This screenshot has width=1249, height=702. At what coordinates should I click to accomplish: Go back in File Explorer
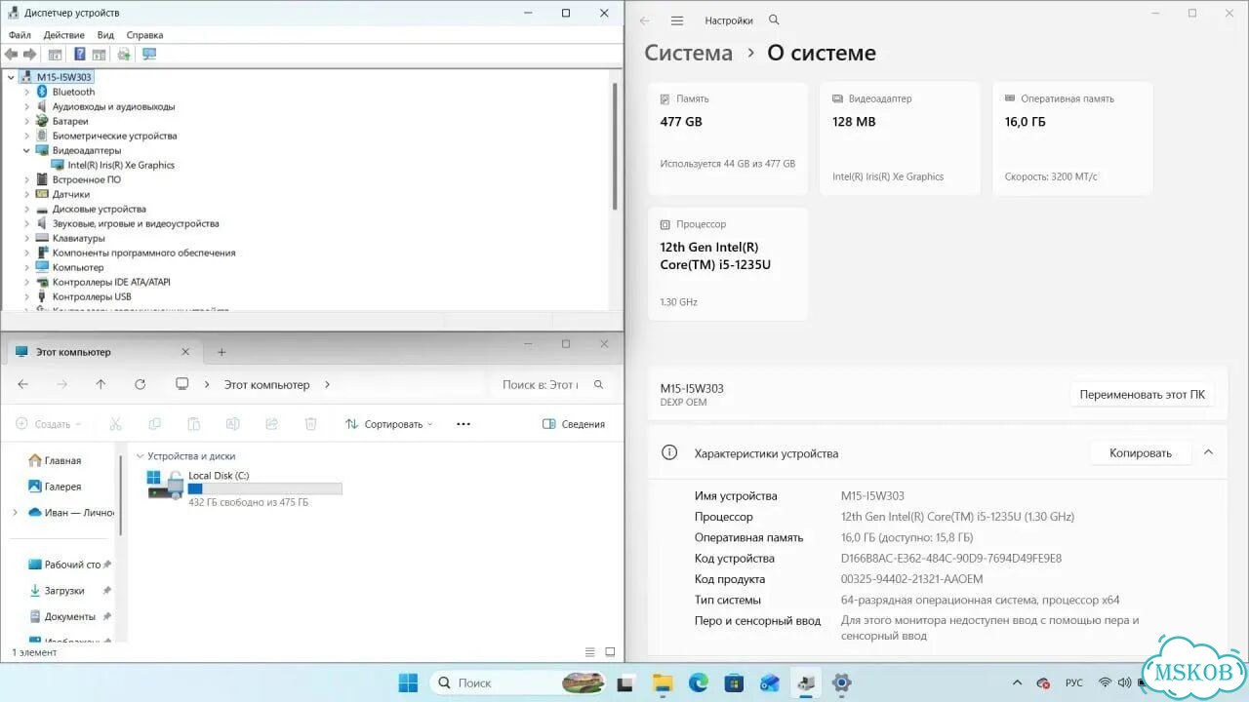(x=23, y=384)
